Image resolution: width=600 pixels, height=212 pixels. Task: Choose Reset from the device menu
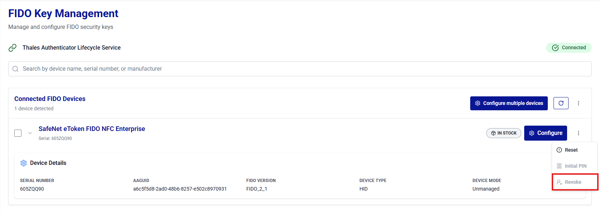click(575, 150)
